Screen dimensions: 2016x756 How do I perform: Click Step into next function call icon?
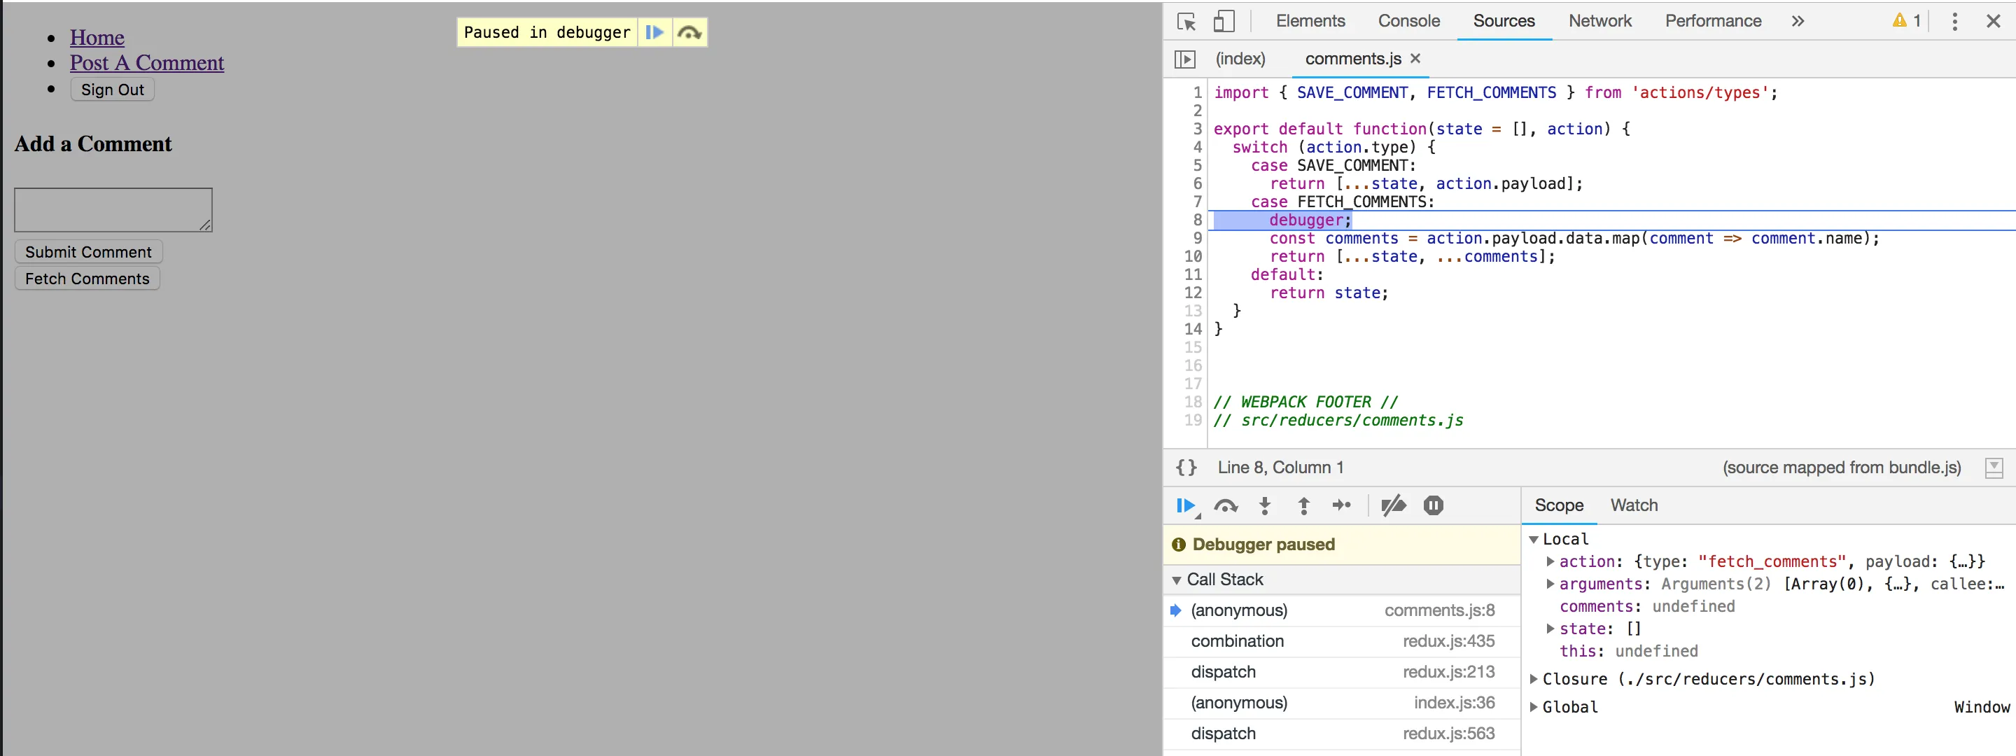[1265, 506]
